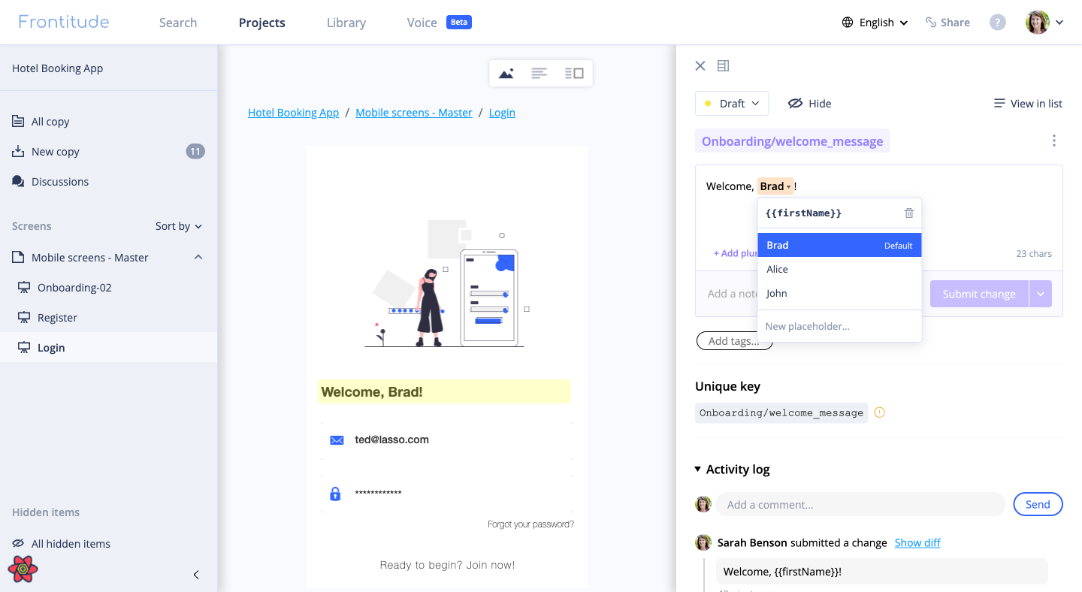Screen dimensions: 1082x592
Task: Click the Brad placeholder chip dropdown
Action: (x=775, y=186)
